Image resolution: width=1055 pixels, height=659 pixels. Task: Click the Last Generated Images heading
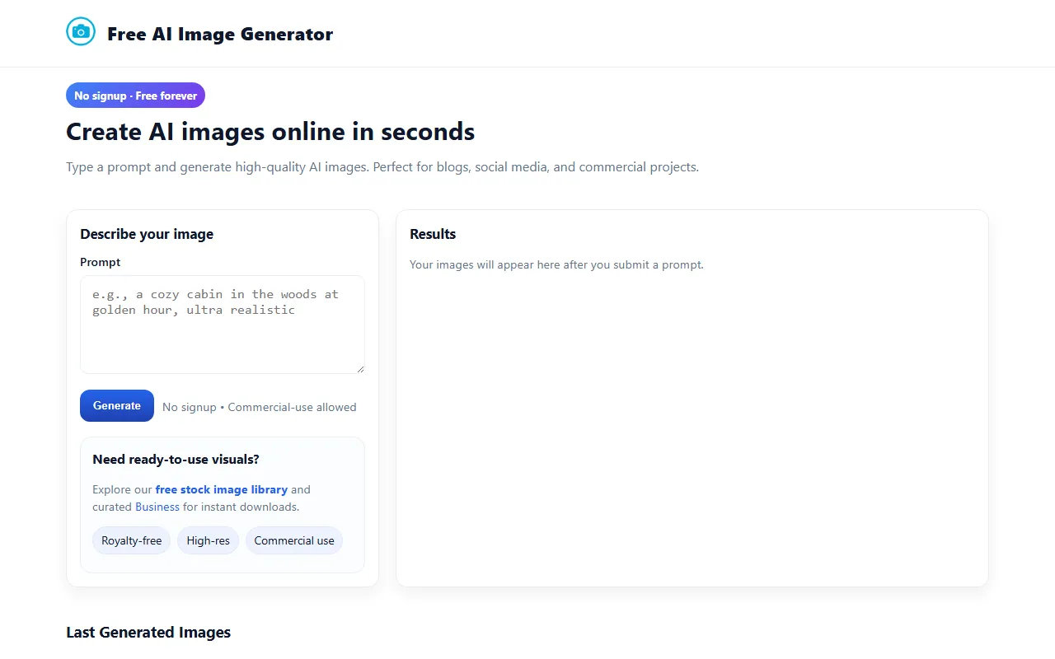click(148, 632)
